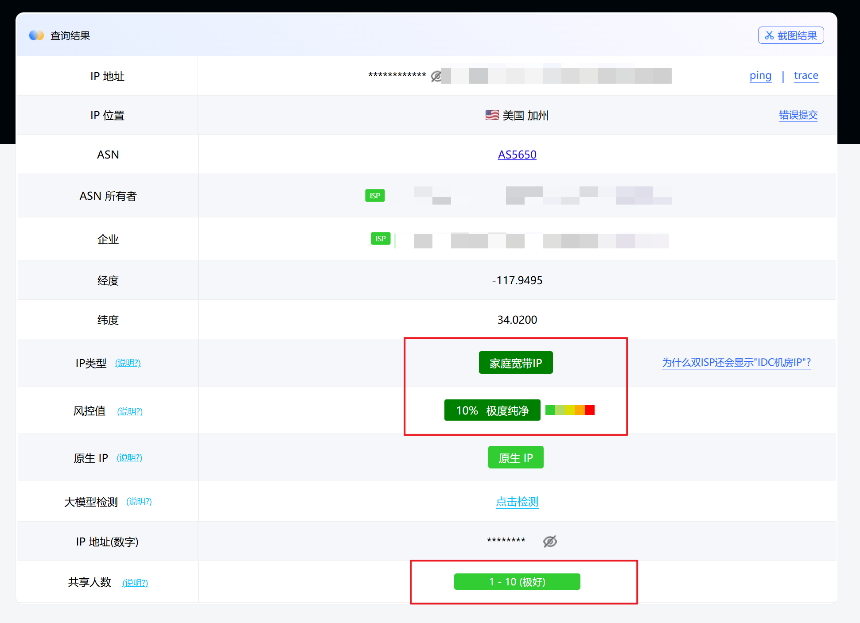Open the ping link
Viewport: 860px width, 623px height.
point(760,76)
